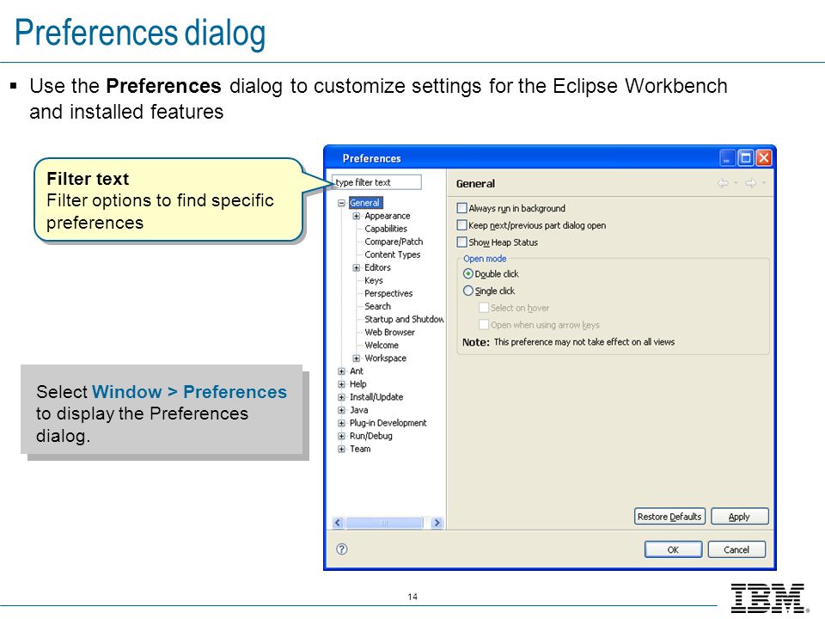Click the back navigation arrow in General header
The image size is (825, 619).
[723, 182]
